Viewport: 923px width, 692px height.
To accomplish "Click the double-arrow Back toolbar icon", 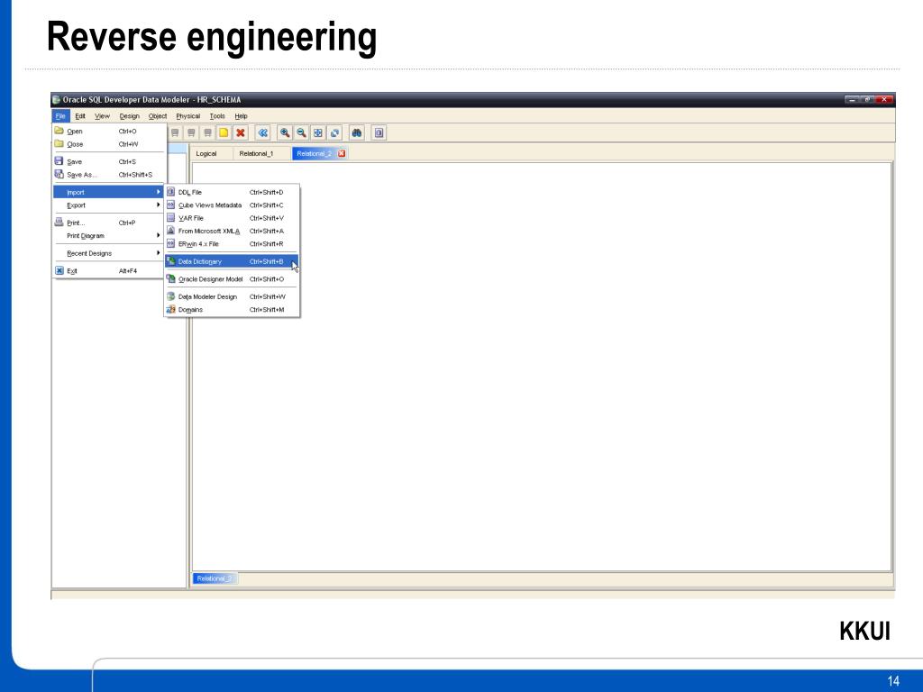I will click(262, 133).
